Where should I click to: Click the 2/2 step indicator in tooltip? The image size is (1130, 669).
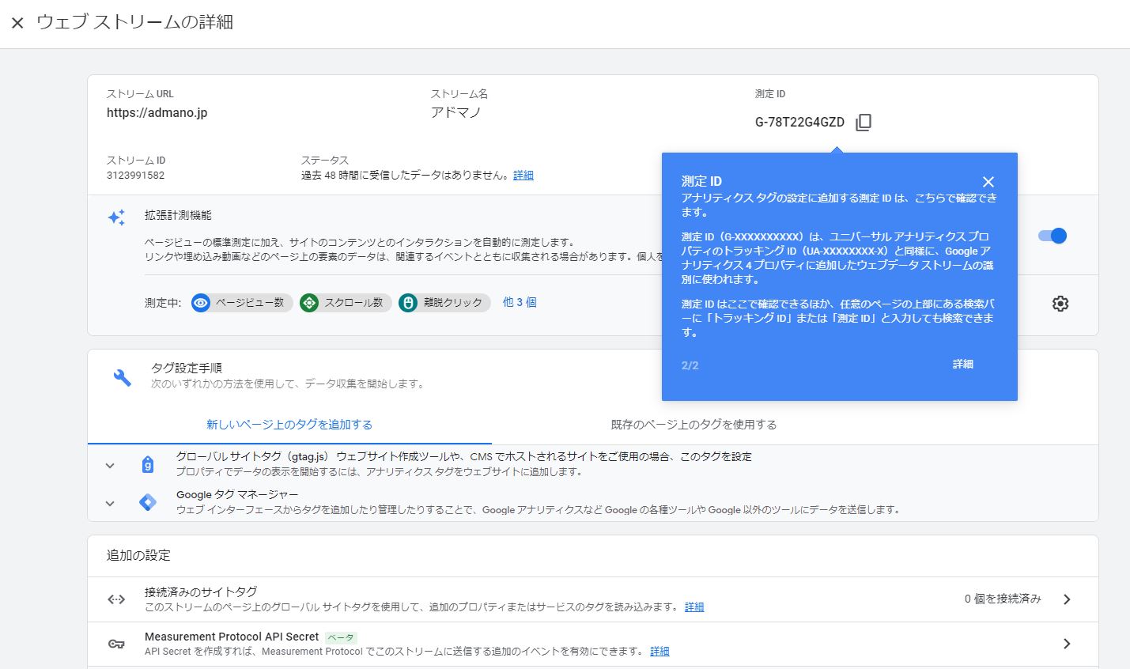tap(690, 365)
